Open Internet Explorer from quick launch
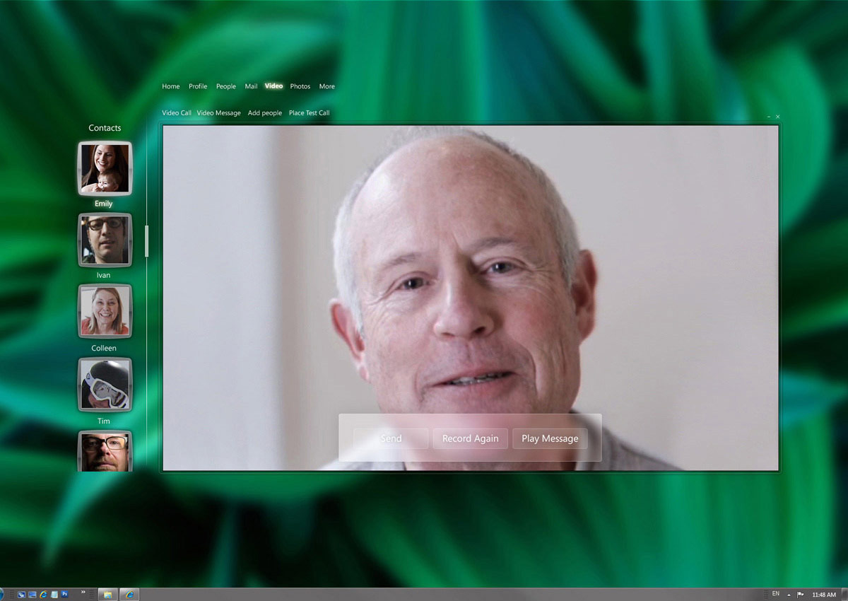The width and height of the screenshot is (848, 601). tap(43, 595)
